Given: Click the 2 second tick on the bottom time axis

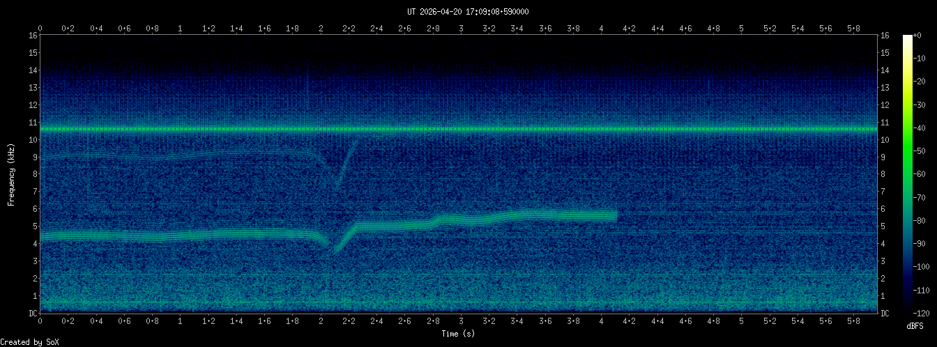Looking at the screenshot, I should (x=321, y=322).
